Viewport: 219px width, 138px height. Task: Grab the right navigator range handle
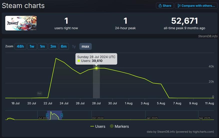(x=62, y=115)
